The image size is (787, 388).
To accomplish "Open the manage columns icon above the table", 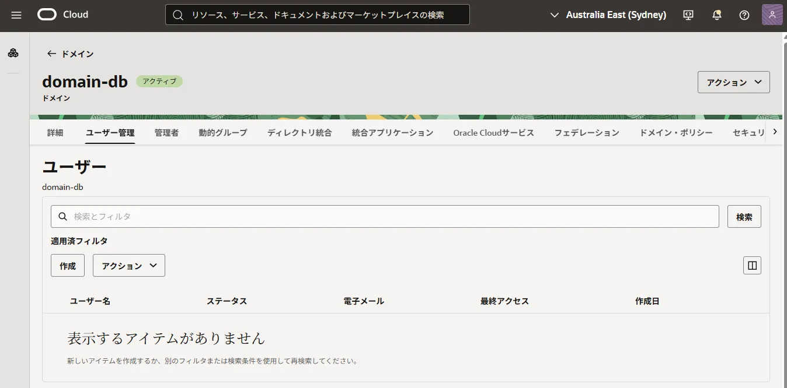I will 751,265.
